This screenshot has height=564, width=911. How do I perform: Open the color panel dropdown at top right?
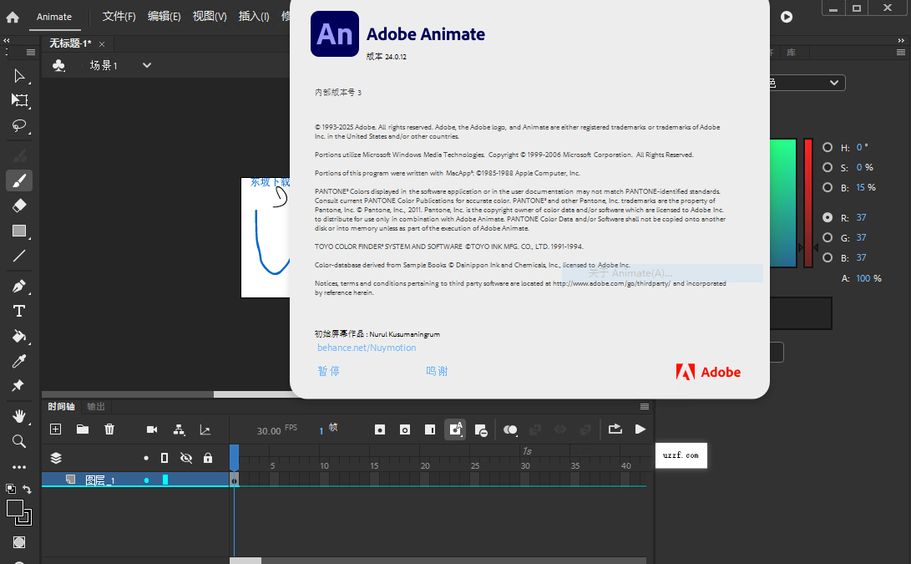836,82
